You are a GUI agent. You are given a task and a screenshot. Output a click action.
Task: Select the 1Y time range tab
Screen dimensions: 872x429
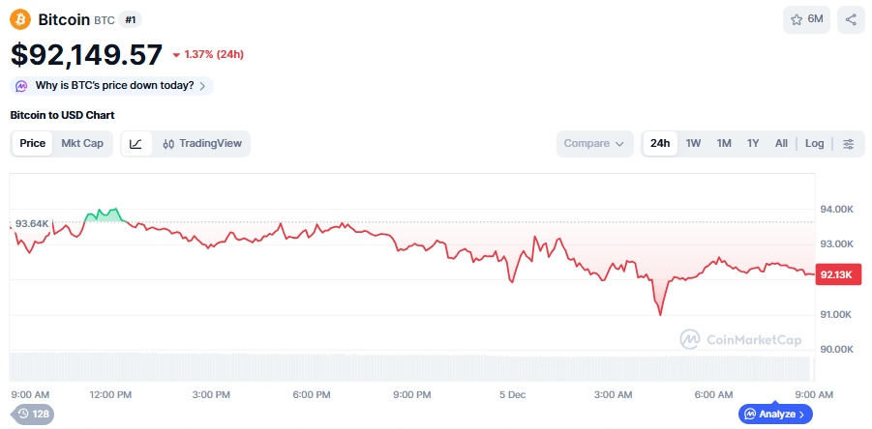pos(752,144)
